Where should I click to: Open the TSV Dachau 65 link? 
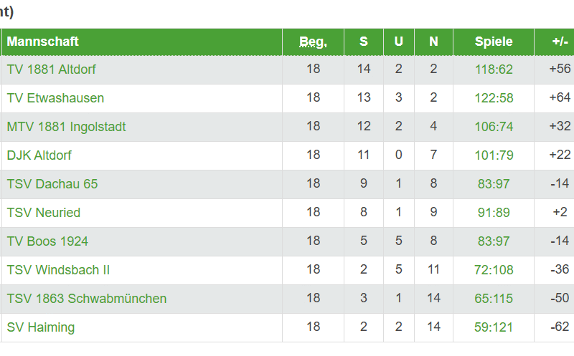point(52,184)
